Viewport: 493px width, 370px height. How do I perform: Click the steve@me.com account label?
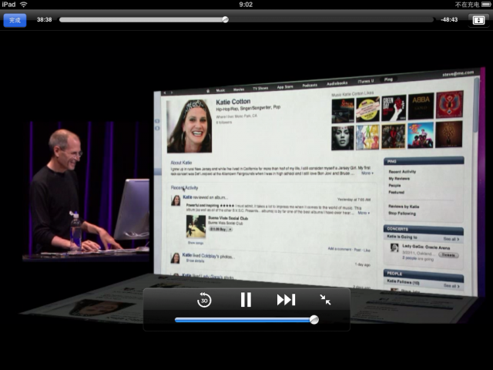click(458, 74)
